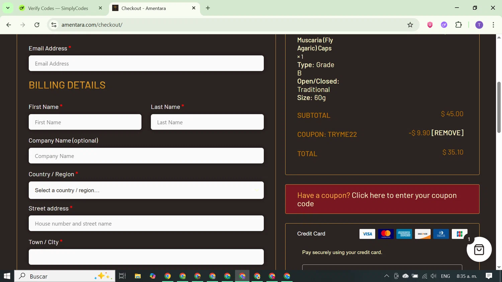
Task: Open the Windows Start menu
Action: coord(7,276)
